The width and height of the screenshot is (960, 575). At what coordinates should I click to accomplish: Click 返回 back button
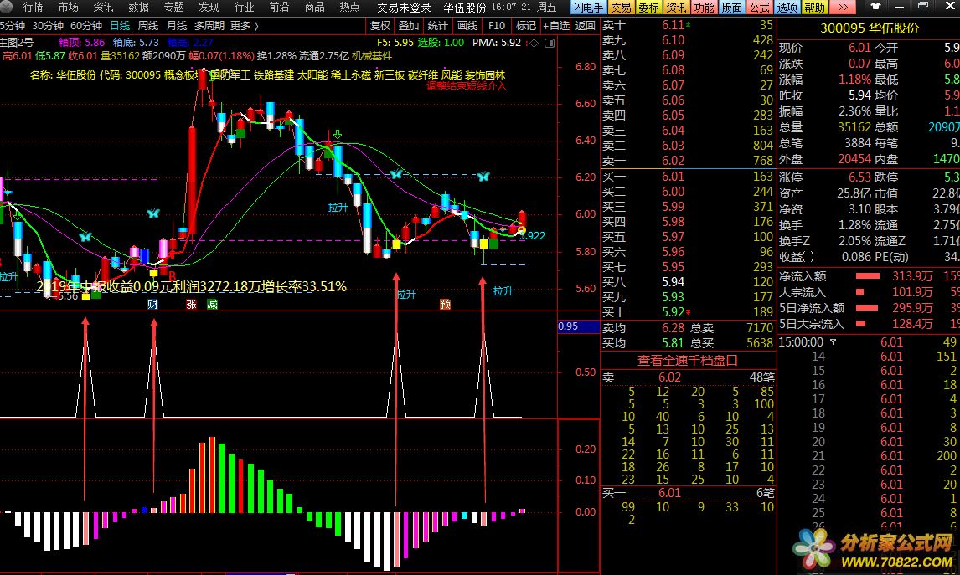click(586, 26)
